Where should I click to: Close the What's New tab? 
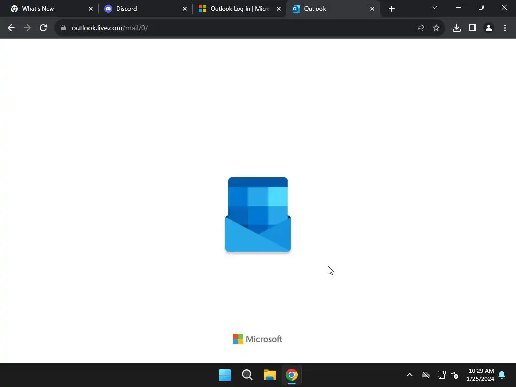[x=91, y=9]
